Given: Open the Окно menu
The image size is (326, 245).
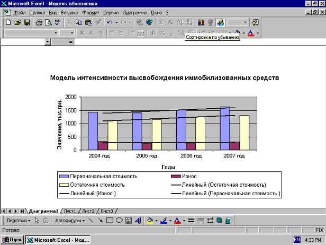Looking at the screenshot, I should click(156, 13).
